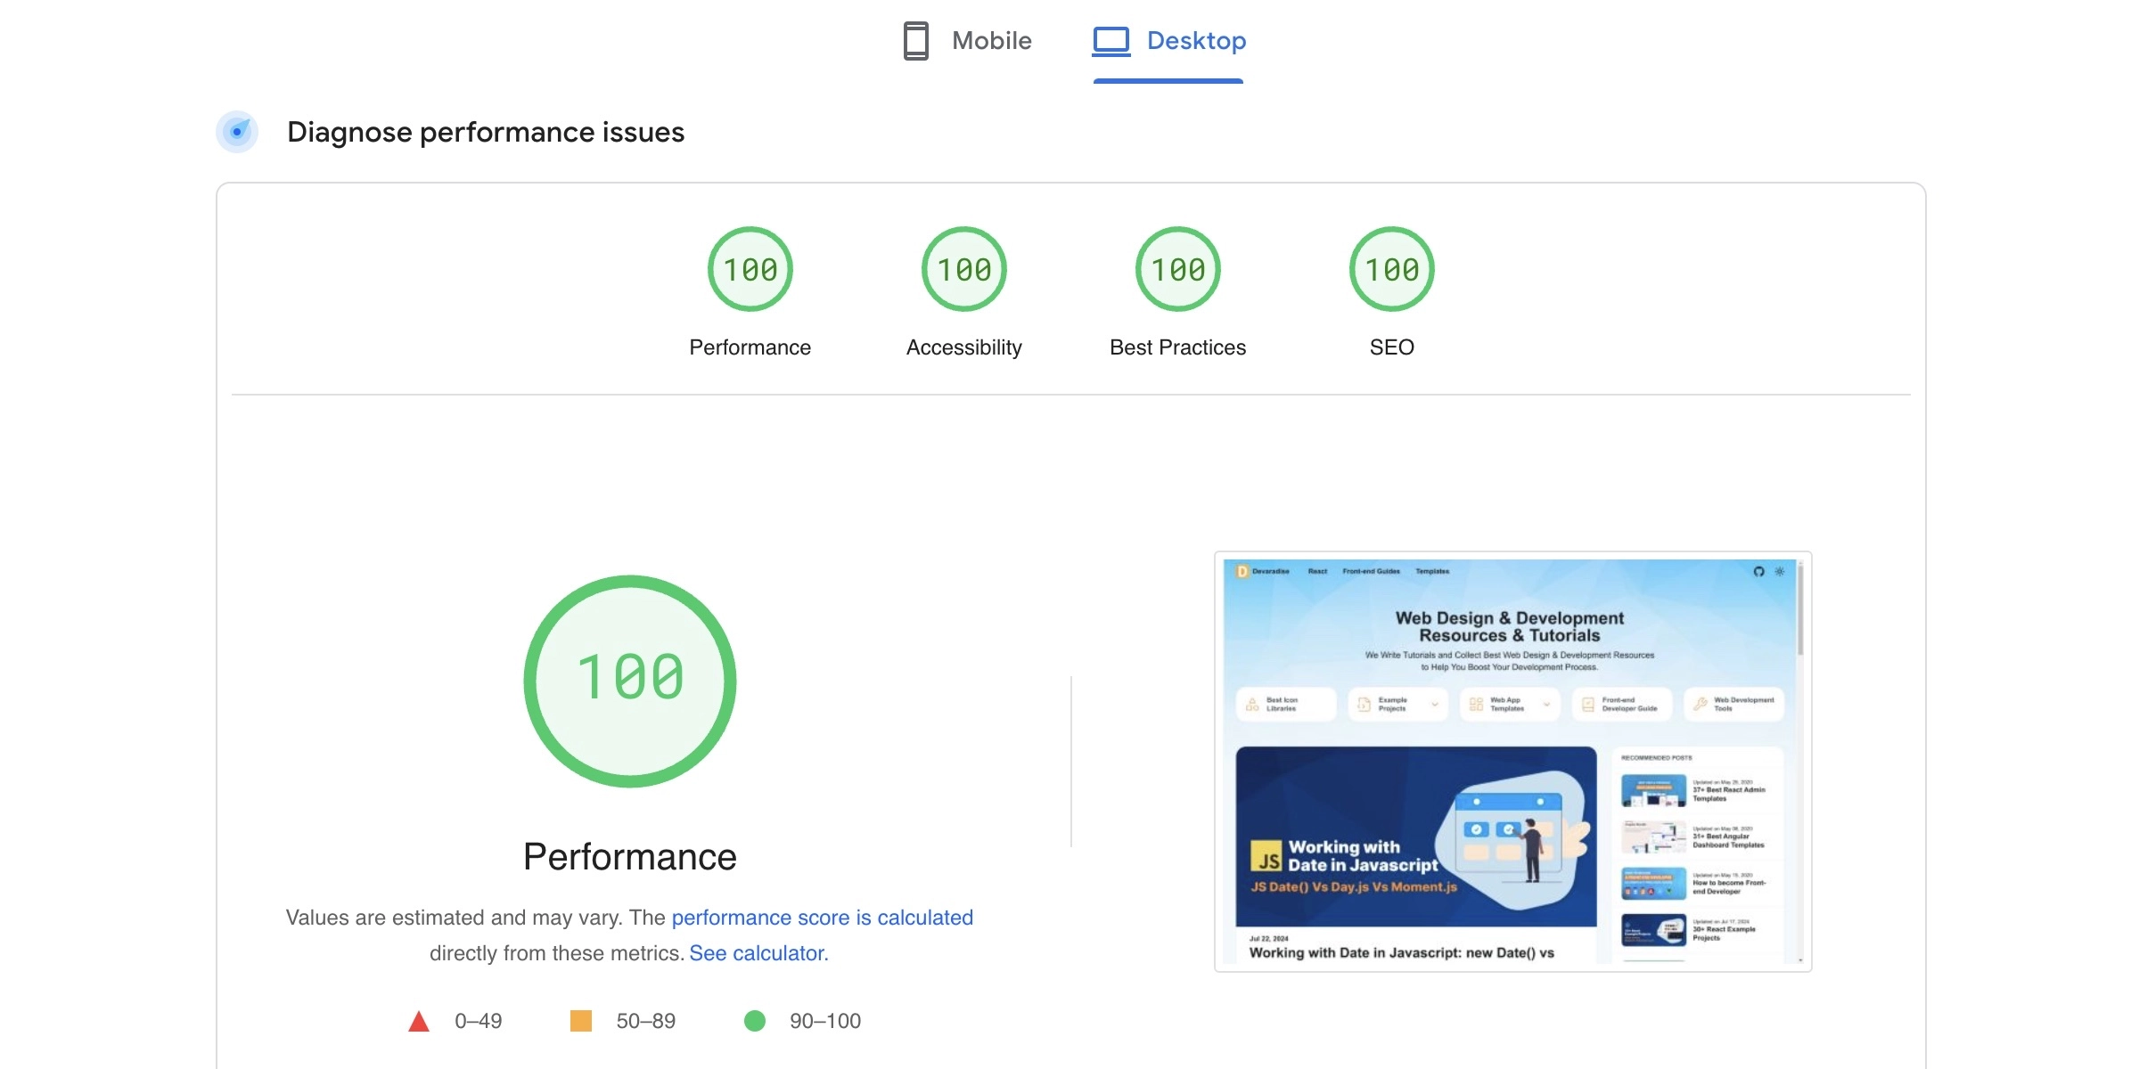Click the red triangle 0–49 legend icon
The image size is (2139, 1069).
click(x=418, y=1021)
